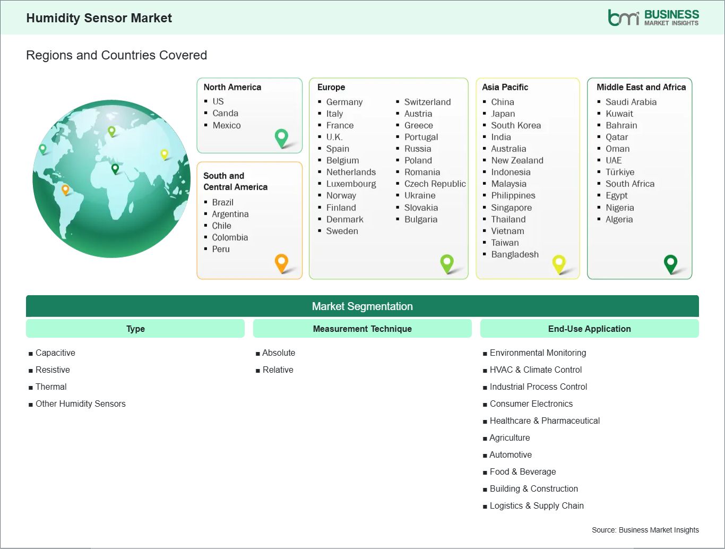725x549 pixels.
Task: Click the yellow pin on the globe's Asia
Action: [x=165, y=154]
